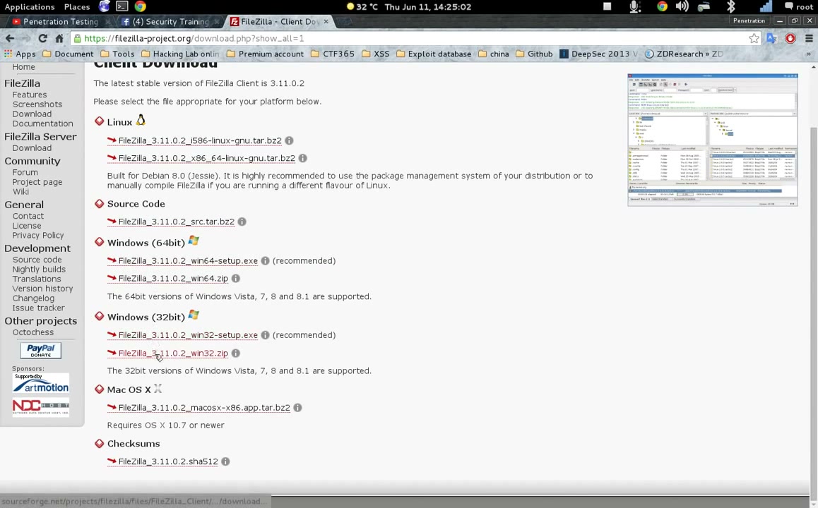Viewport: 818px width, 508px height.
Task: Download FileZilla_3.11.0.2_win32.zip
Action: click(x=173, y=353)
